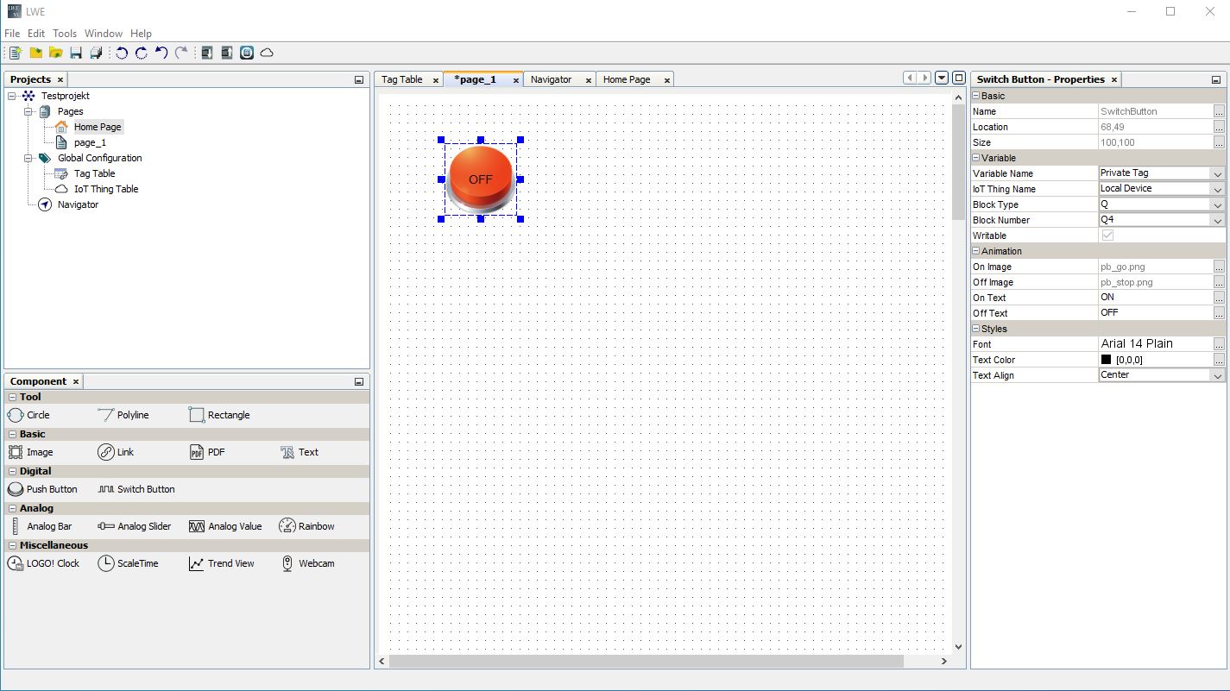Open the Tools menu
This screenshot has height=691, width=1230.
(65, 34)
